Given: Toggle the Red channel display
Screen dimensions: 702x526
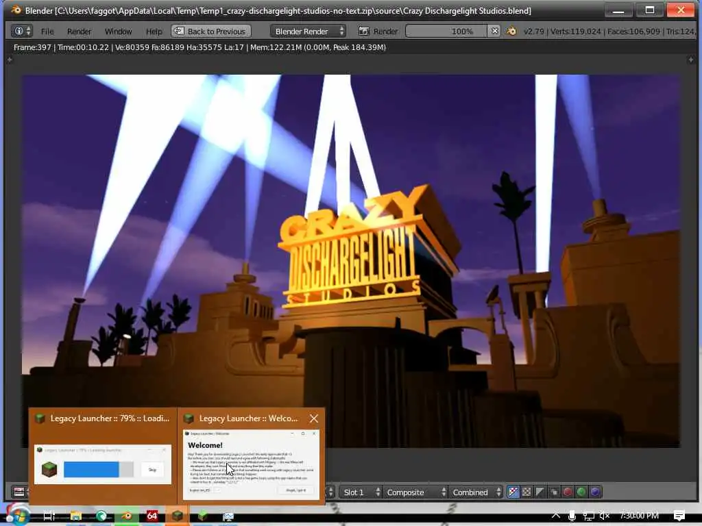Looking at the screenshot, I should pyautogui.click(x=568, y=492).
